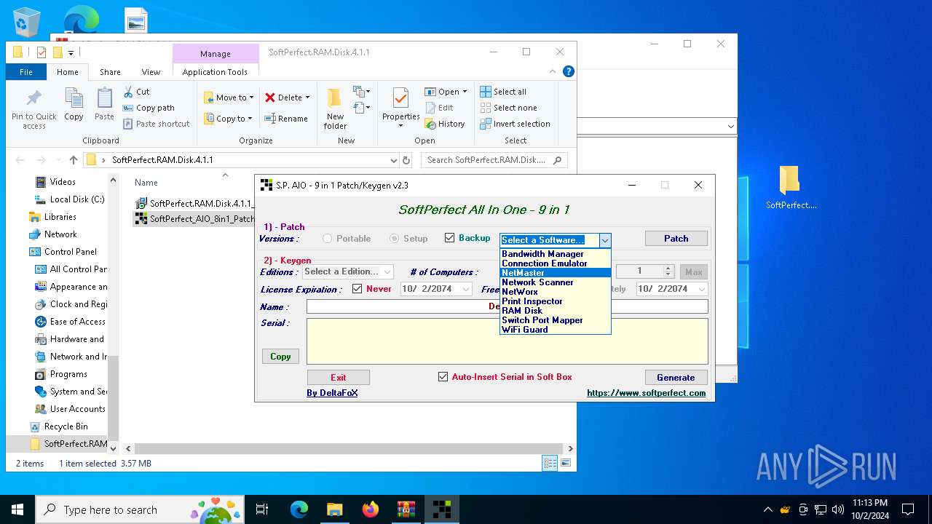The width and height of the screenshot is (932, 524).
Task: Click Copy path in ribbon
Action: [x=149, y=108]
